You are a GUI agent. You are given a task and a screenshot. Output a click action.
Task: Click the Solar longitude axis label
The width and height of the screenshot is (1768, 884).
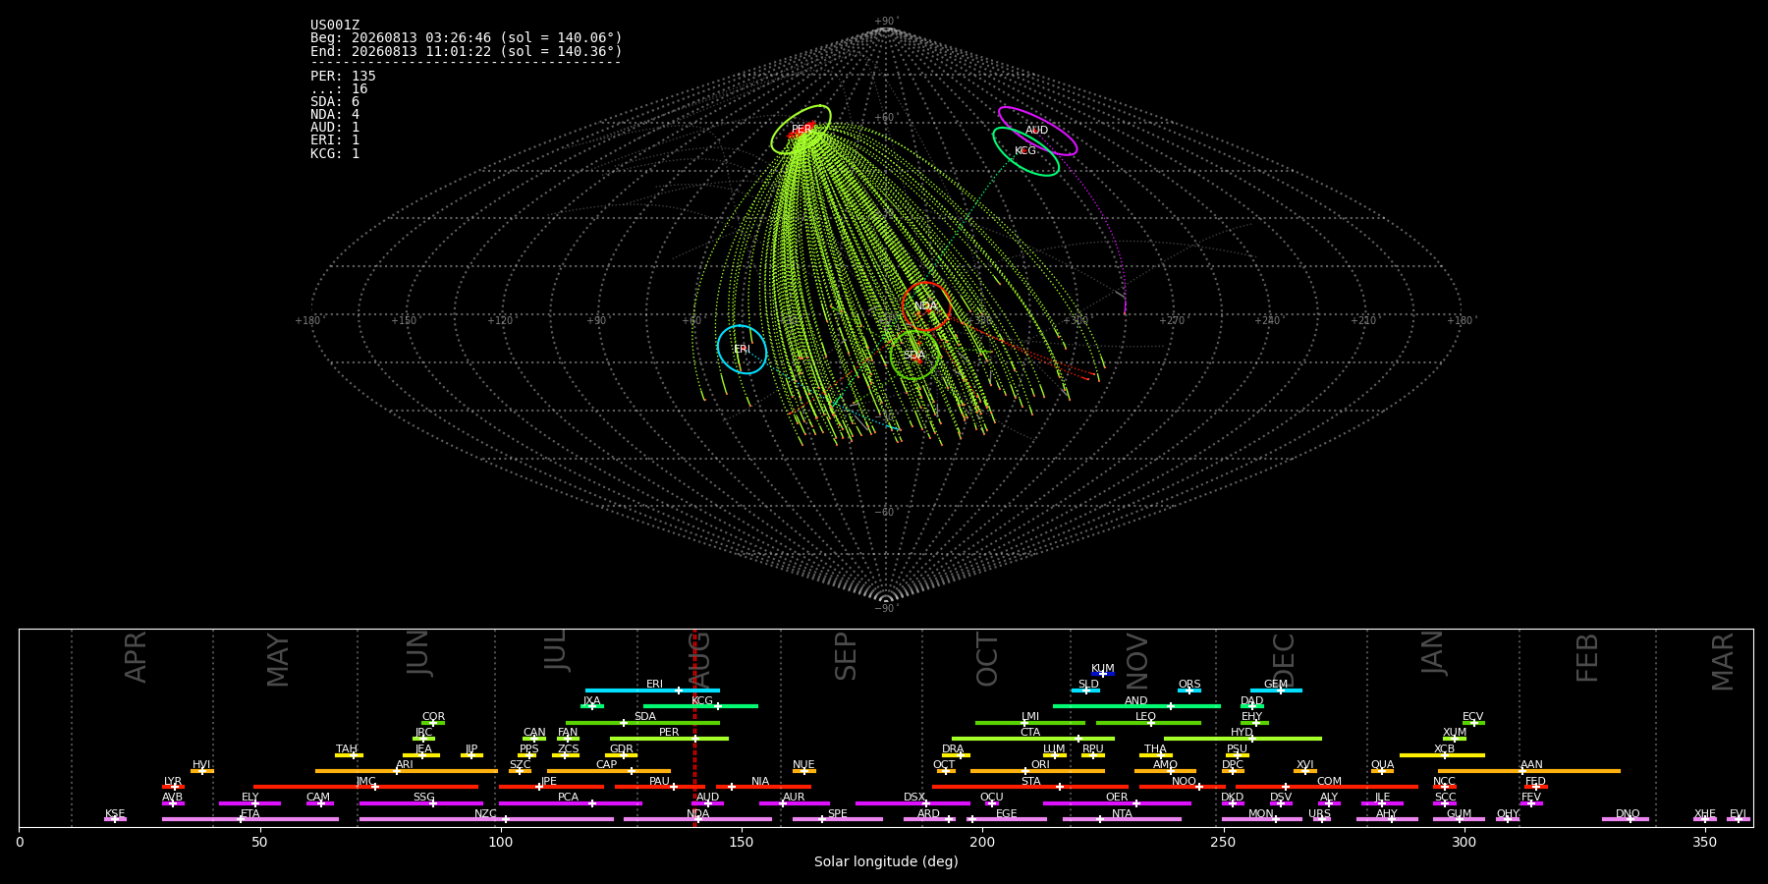click(x=886, y=861)
